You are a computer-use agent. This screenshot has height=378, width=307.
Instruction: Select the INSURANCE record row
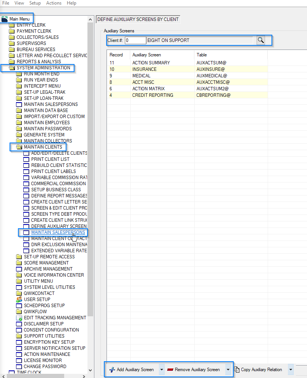pyautogui.click(x=187, y=69)
